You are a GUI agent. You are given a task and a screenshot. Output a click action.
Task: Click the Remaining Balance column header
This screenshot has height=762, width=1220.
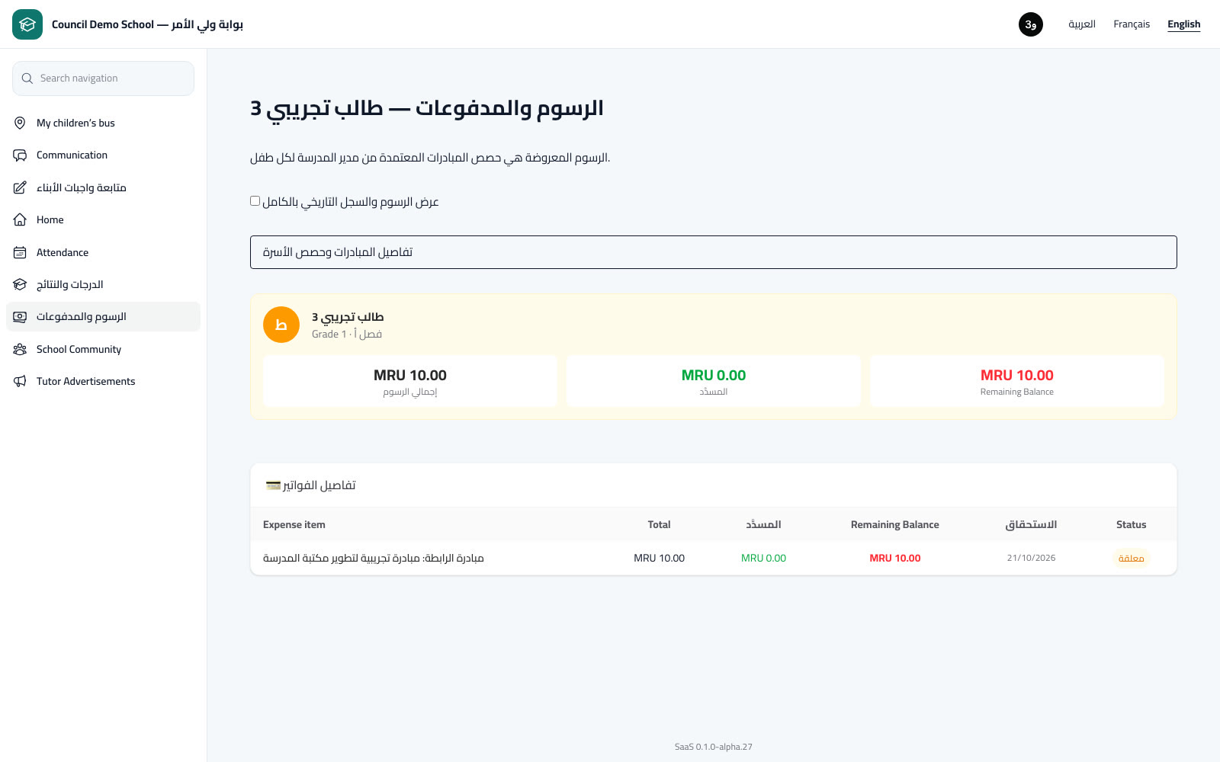[x=895, y=524]
